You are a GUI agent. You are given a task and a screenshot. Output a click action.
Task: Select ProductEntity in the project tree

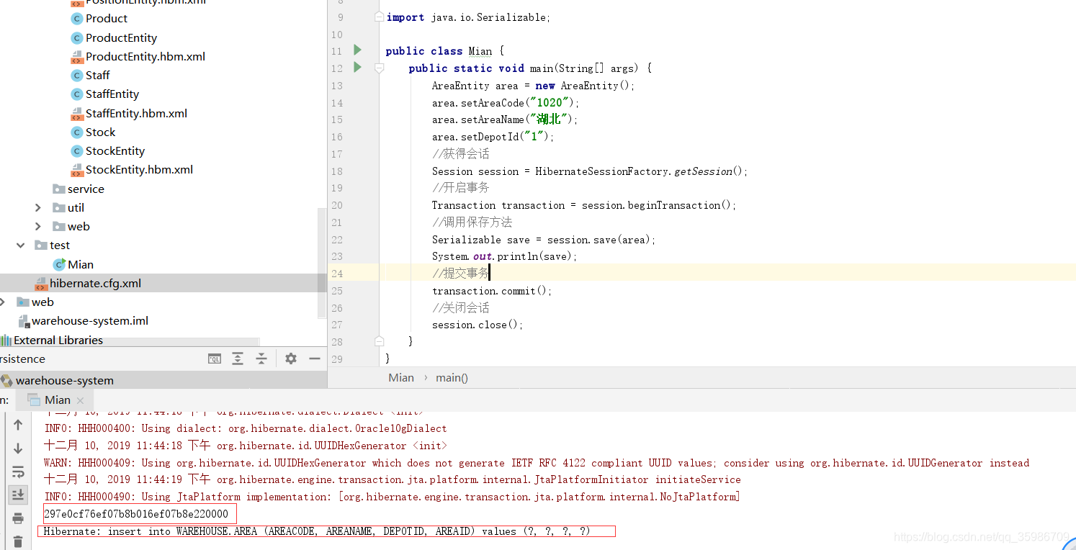click(x=121, y=37)
